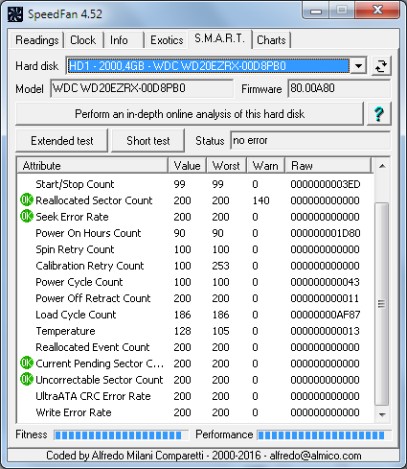The image size is (407, 469).
Task: Select the Start/Stop Count row
Action: [194, 184]
